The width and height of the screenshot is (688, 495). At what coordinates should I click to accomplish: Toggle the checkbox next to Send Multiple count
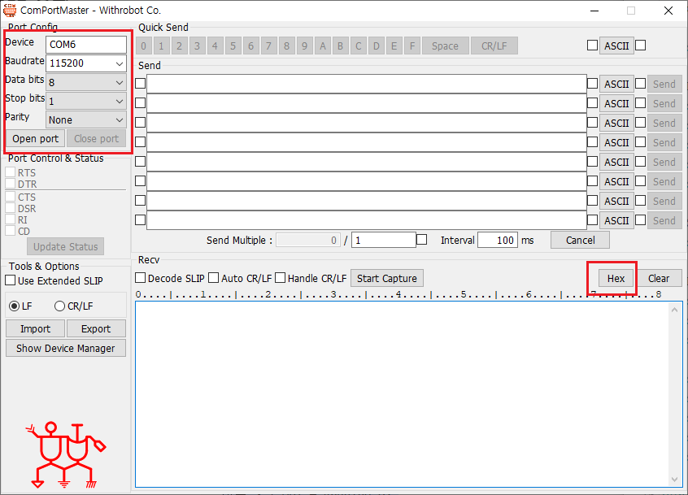pyautogui.click(x=421, y=240)
